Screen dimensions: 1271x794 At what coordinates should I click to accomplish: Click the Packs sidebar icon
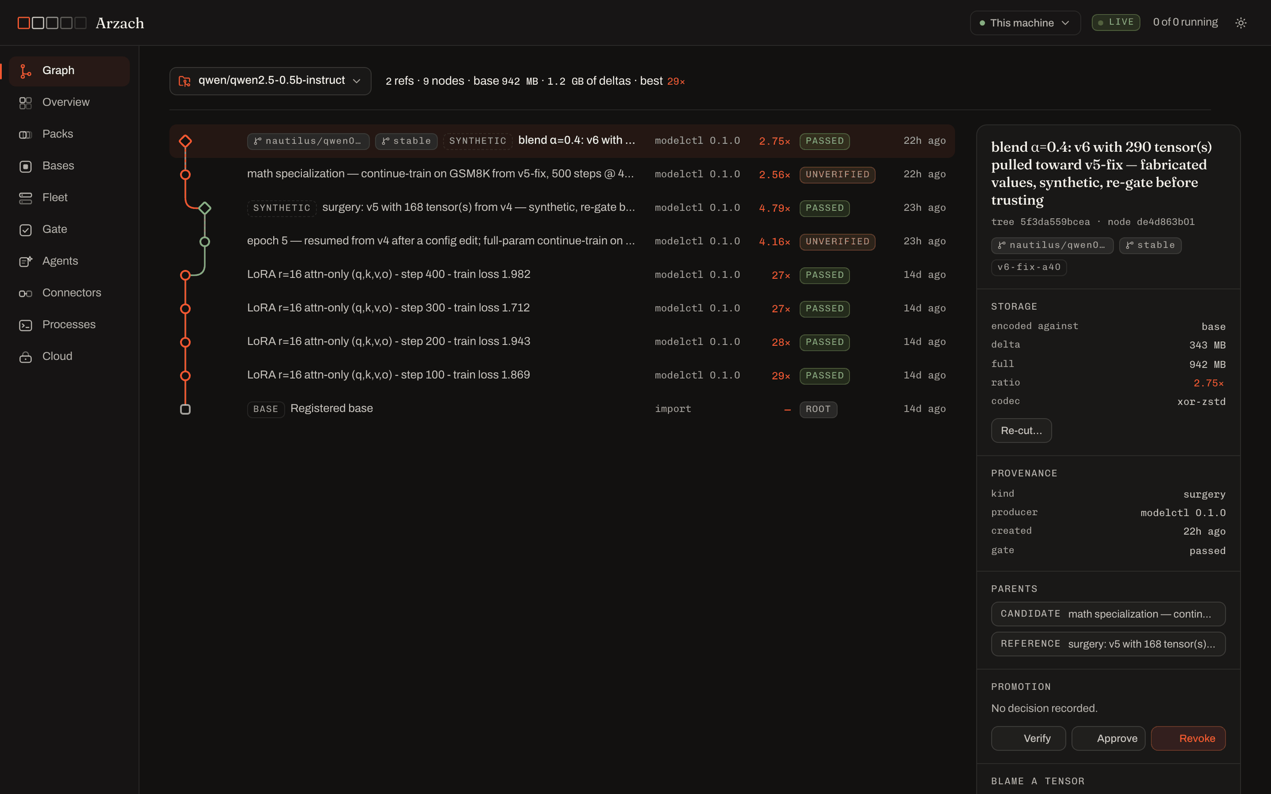click(25, 135)
